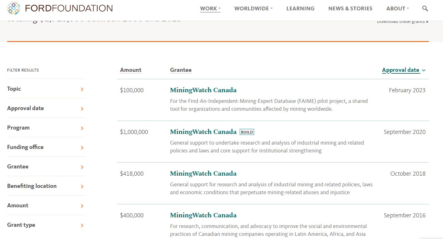Image resolution: width=443 pixels, height=239 pixels.
Task: Open the search magnifier icon
Action: (x=425, y=8)
